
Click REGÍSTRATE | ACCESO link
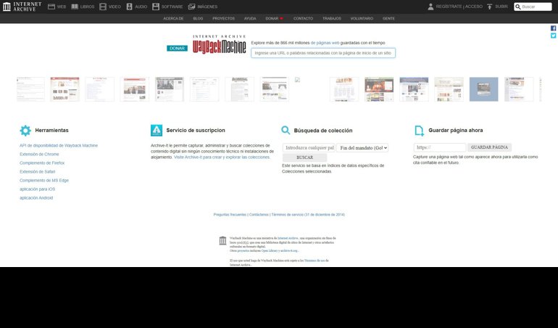click(459, 7)
